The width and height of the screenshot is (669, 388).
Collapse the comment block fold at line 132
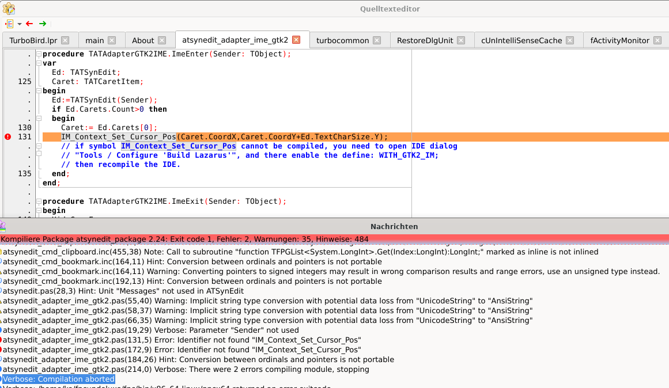coord(39,146)
